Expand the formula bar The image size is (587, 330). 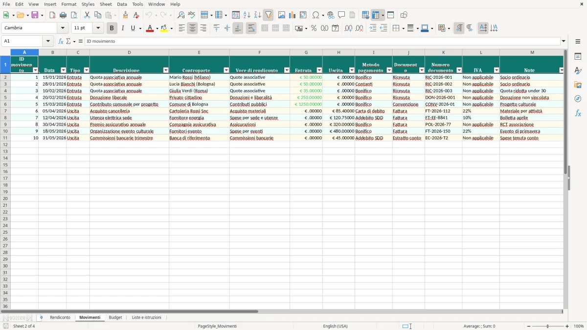(x=564, y=41)
